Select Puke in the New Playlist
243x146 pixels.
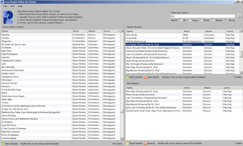pyautogui.click(x=184, y=95)
